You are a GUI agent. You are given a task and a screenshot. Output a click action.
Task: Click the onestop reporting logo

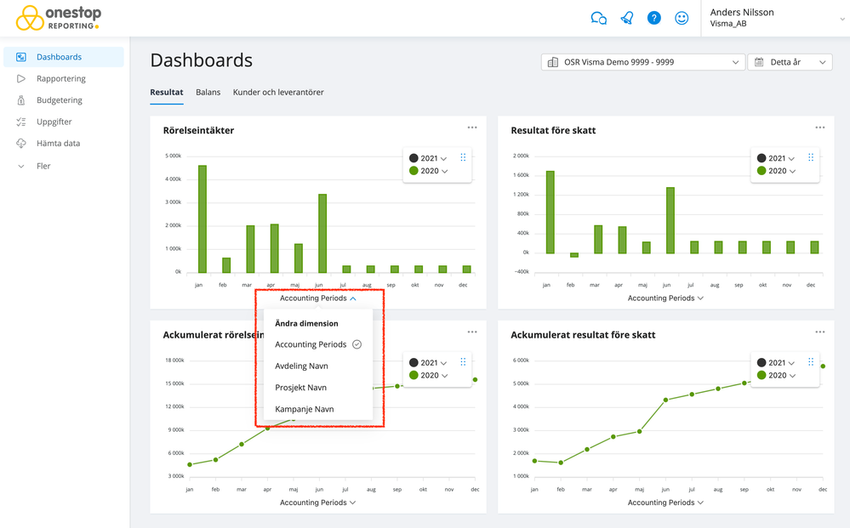click(59, 18)
